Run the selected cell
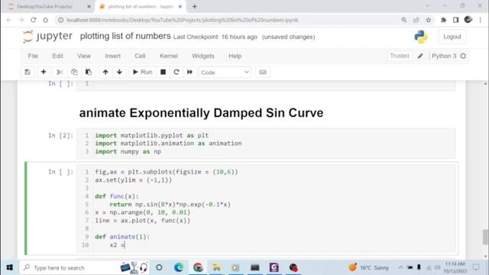Screen dimensions: 489x275 tap(143, 72)
